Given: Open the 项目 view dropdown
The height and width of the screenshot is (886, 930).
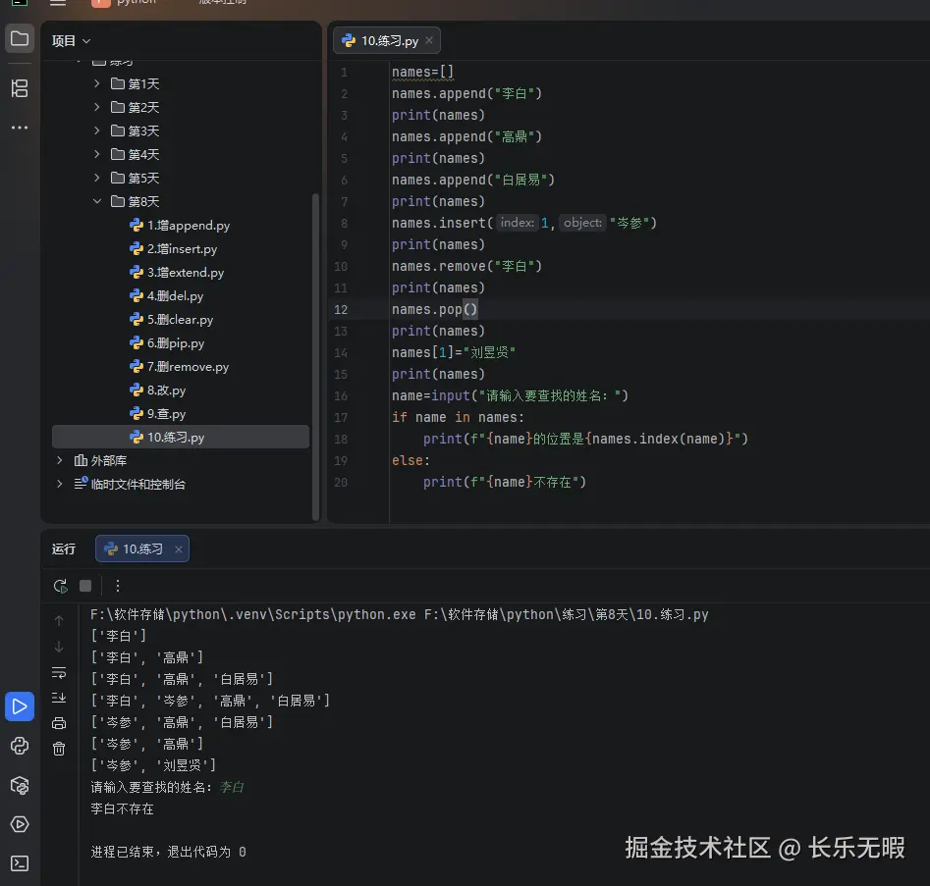Looking at the screenshot, I should coord(71,41).
